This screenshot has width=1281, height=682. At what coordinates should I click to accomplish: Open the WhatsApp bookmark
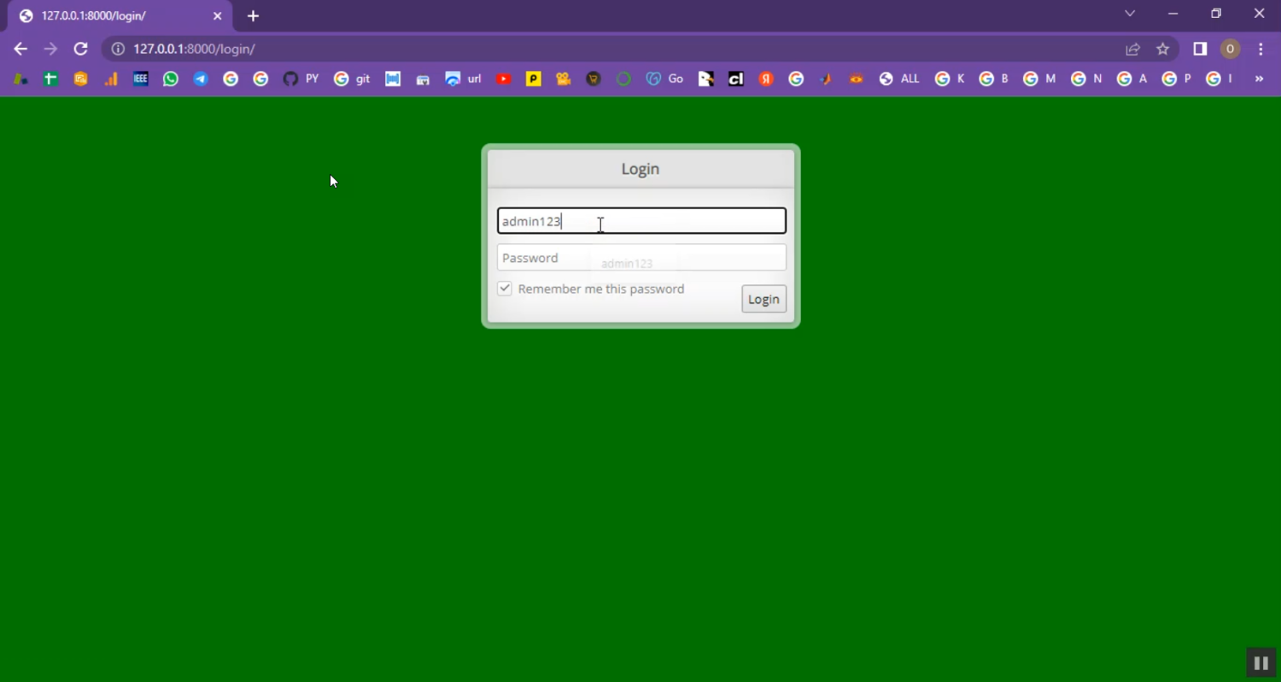point(171,79)
